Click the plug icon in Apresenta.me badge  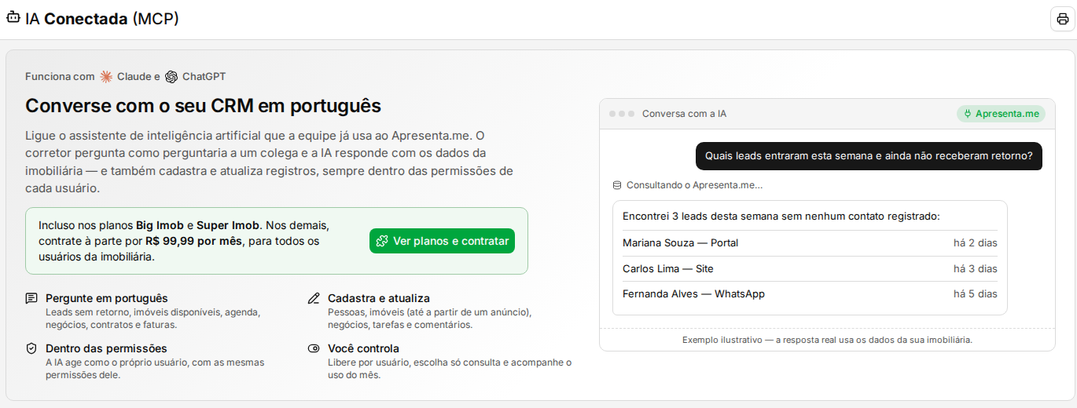[967, 114]
